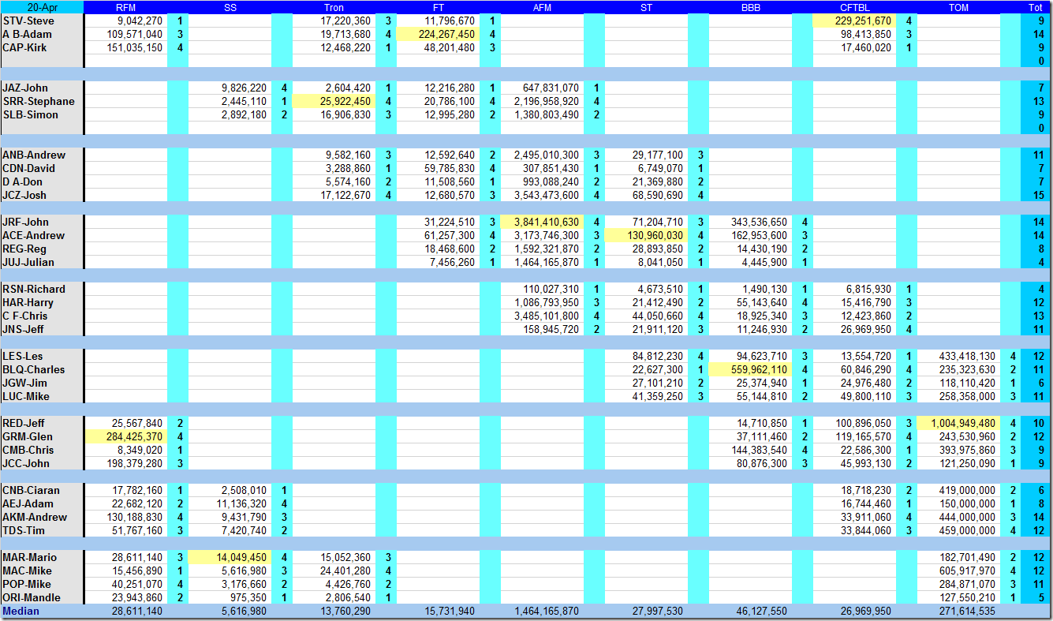The height and width of the screenshot is (621, 1053).
Task: Click the MAR-Mario name cell
Action: click(x=42, y=557)
